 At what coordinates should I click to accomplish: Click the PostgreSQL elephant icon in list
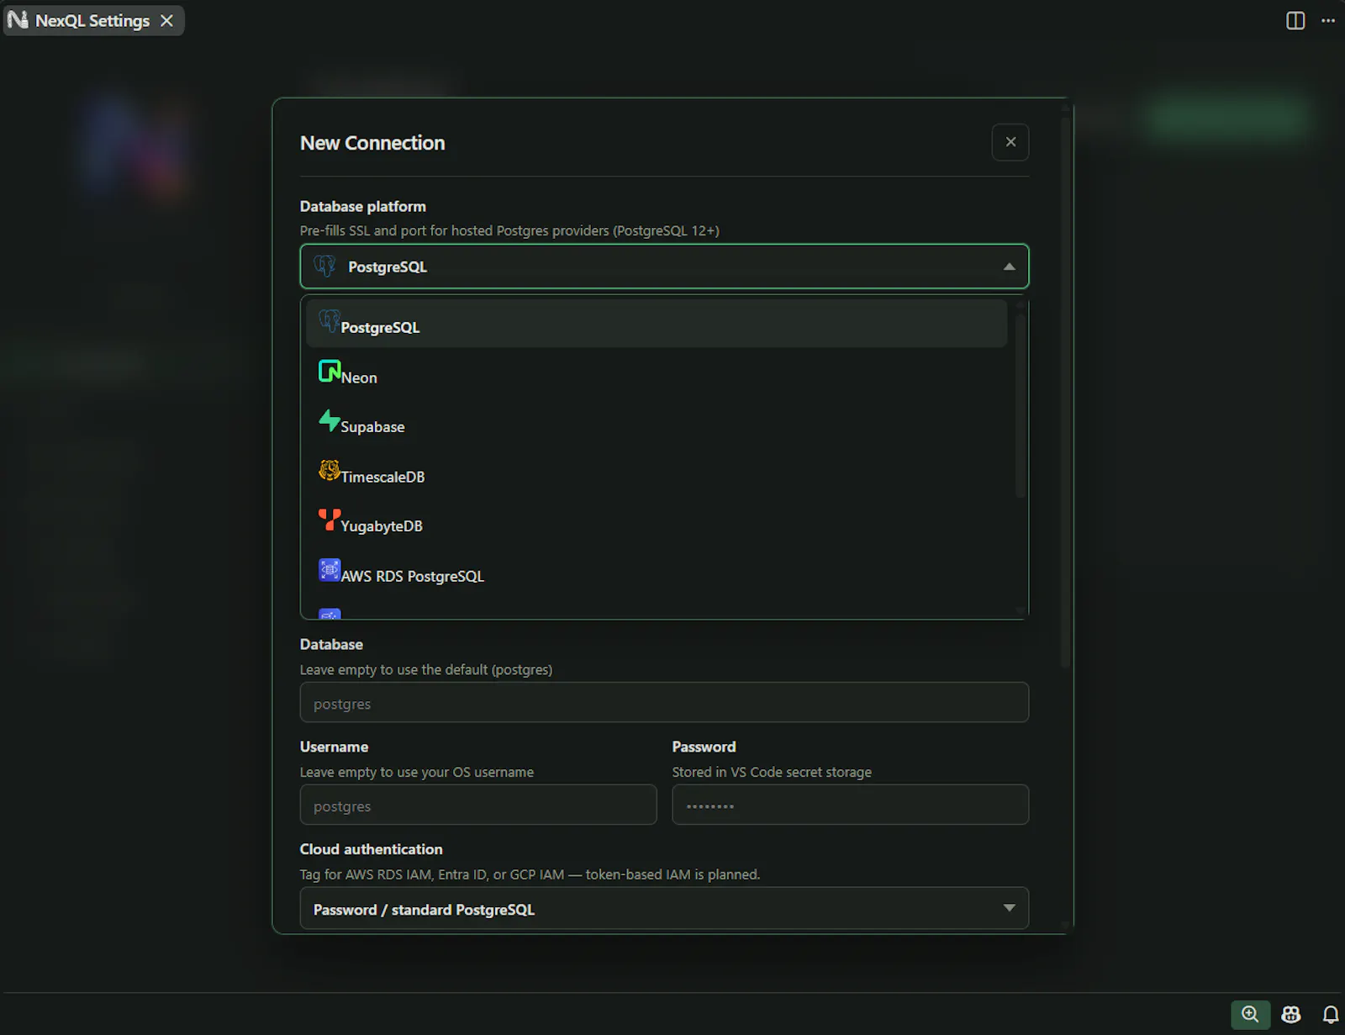click(330, 320)
